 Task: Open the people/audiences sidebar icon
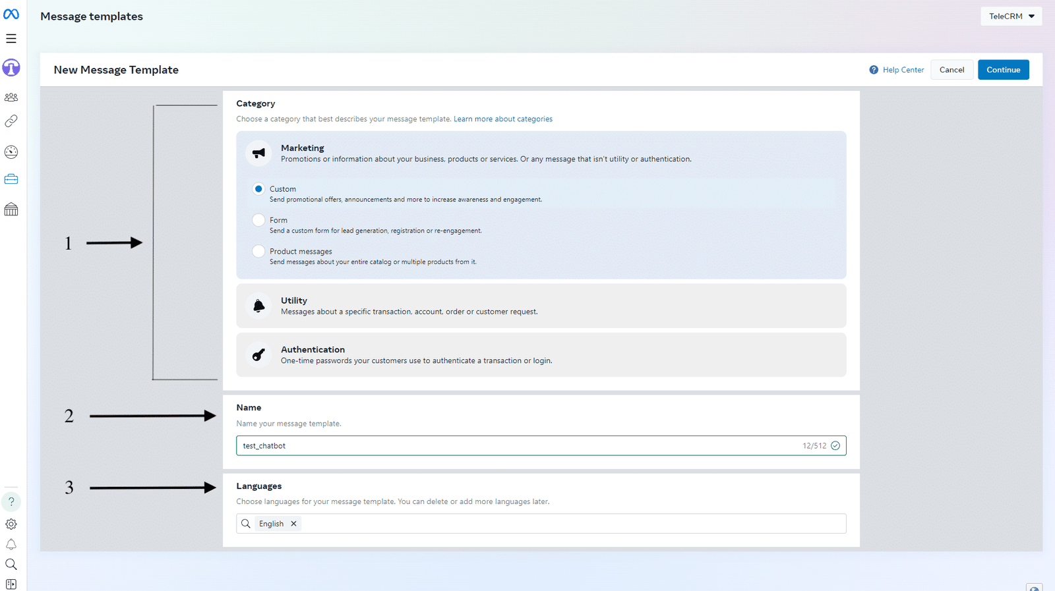coord(11,97)
